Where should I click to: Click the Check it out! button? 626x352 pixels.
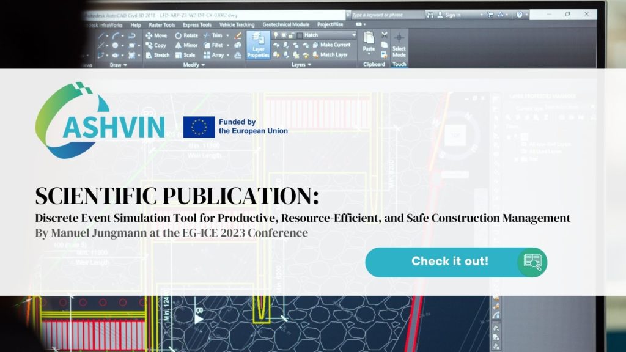click(x=456, y=262)
